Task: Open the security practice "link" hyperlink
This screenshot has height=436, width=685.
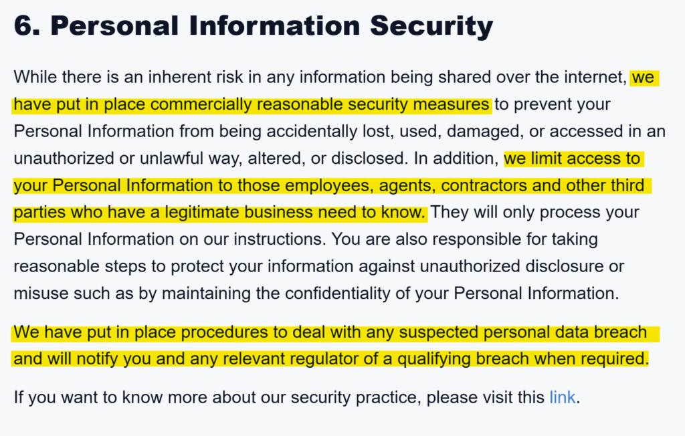Action: pyautogui.click(x=562, y=398)
